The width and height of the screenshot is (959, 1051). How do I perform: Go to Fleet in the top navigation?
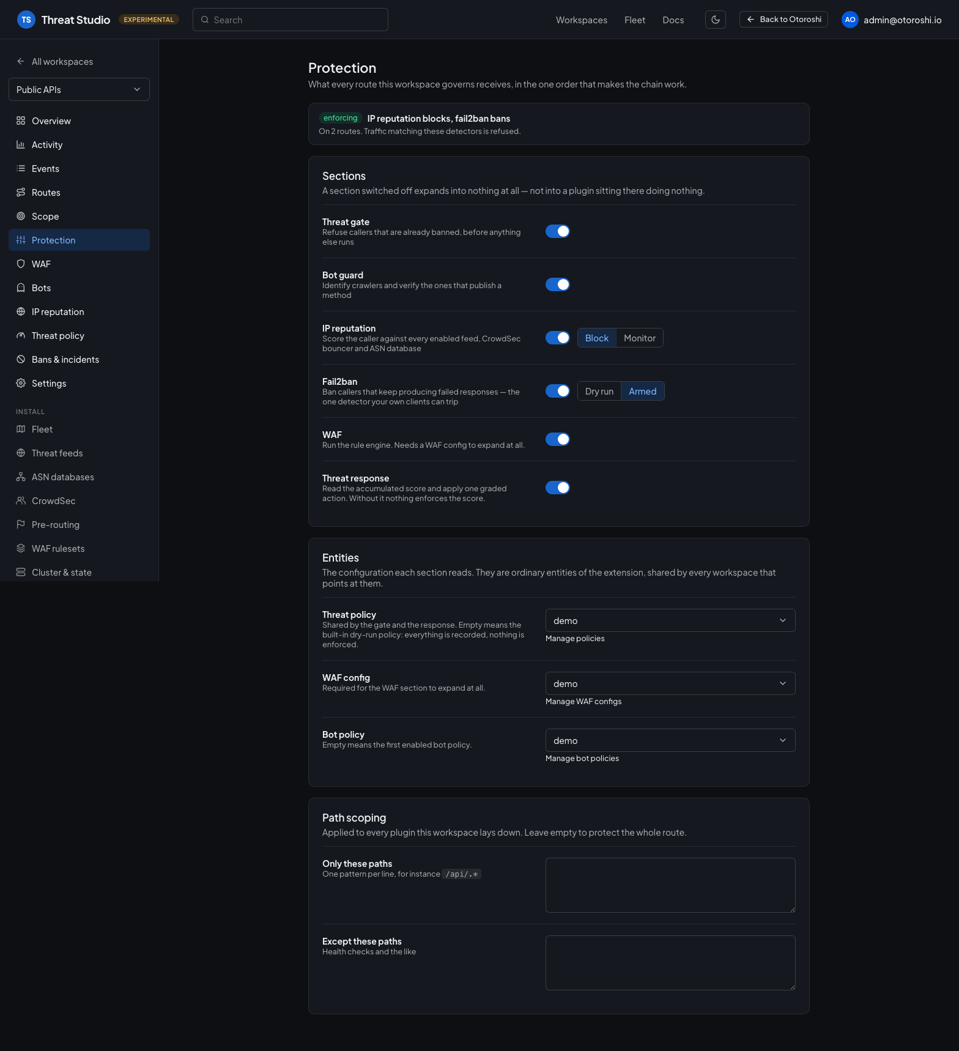click(635, 20)
